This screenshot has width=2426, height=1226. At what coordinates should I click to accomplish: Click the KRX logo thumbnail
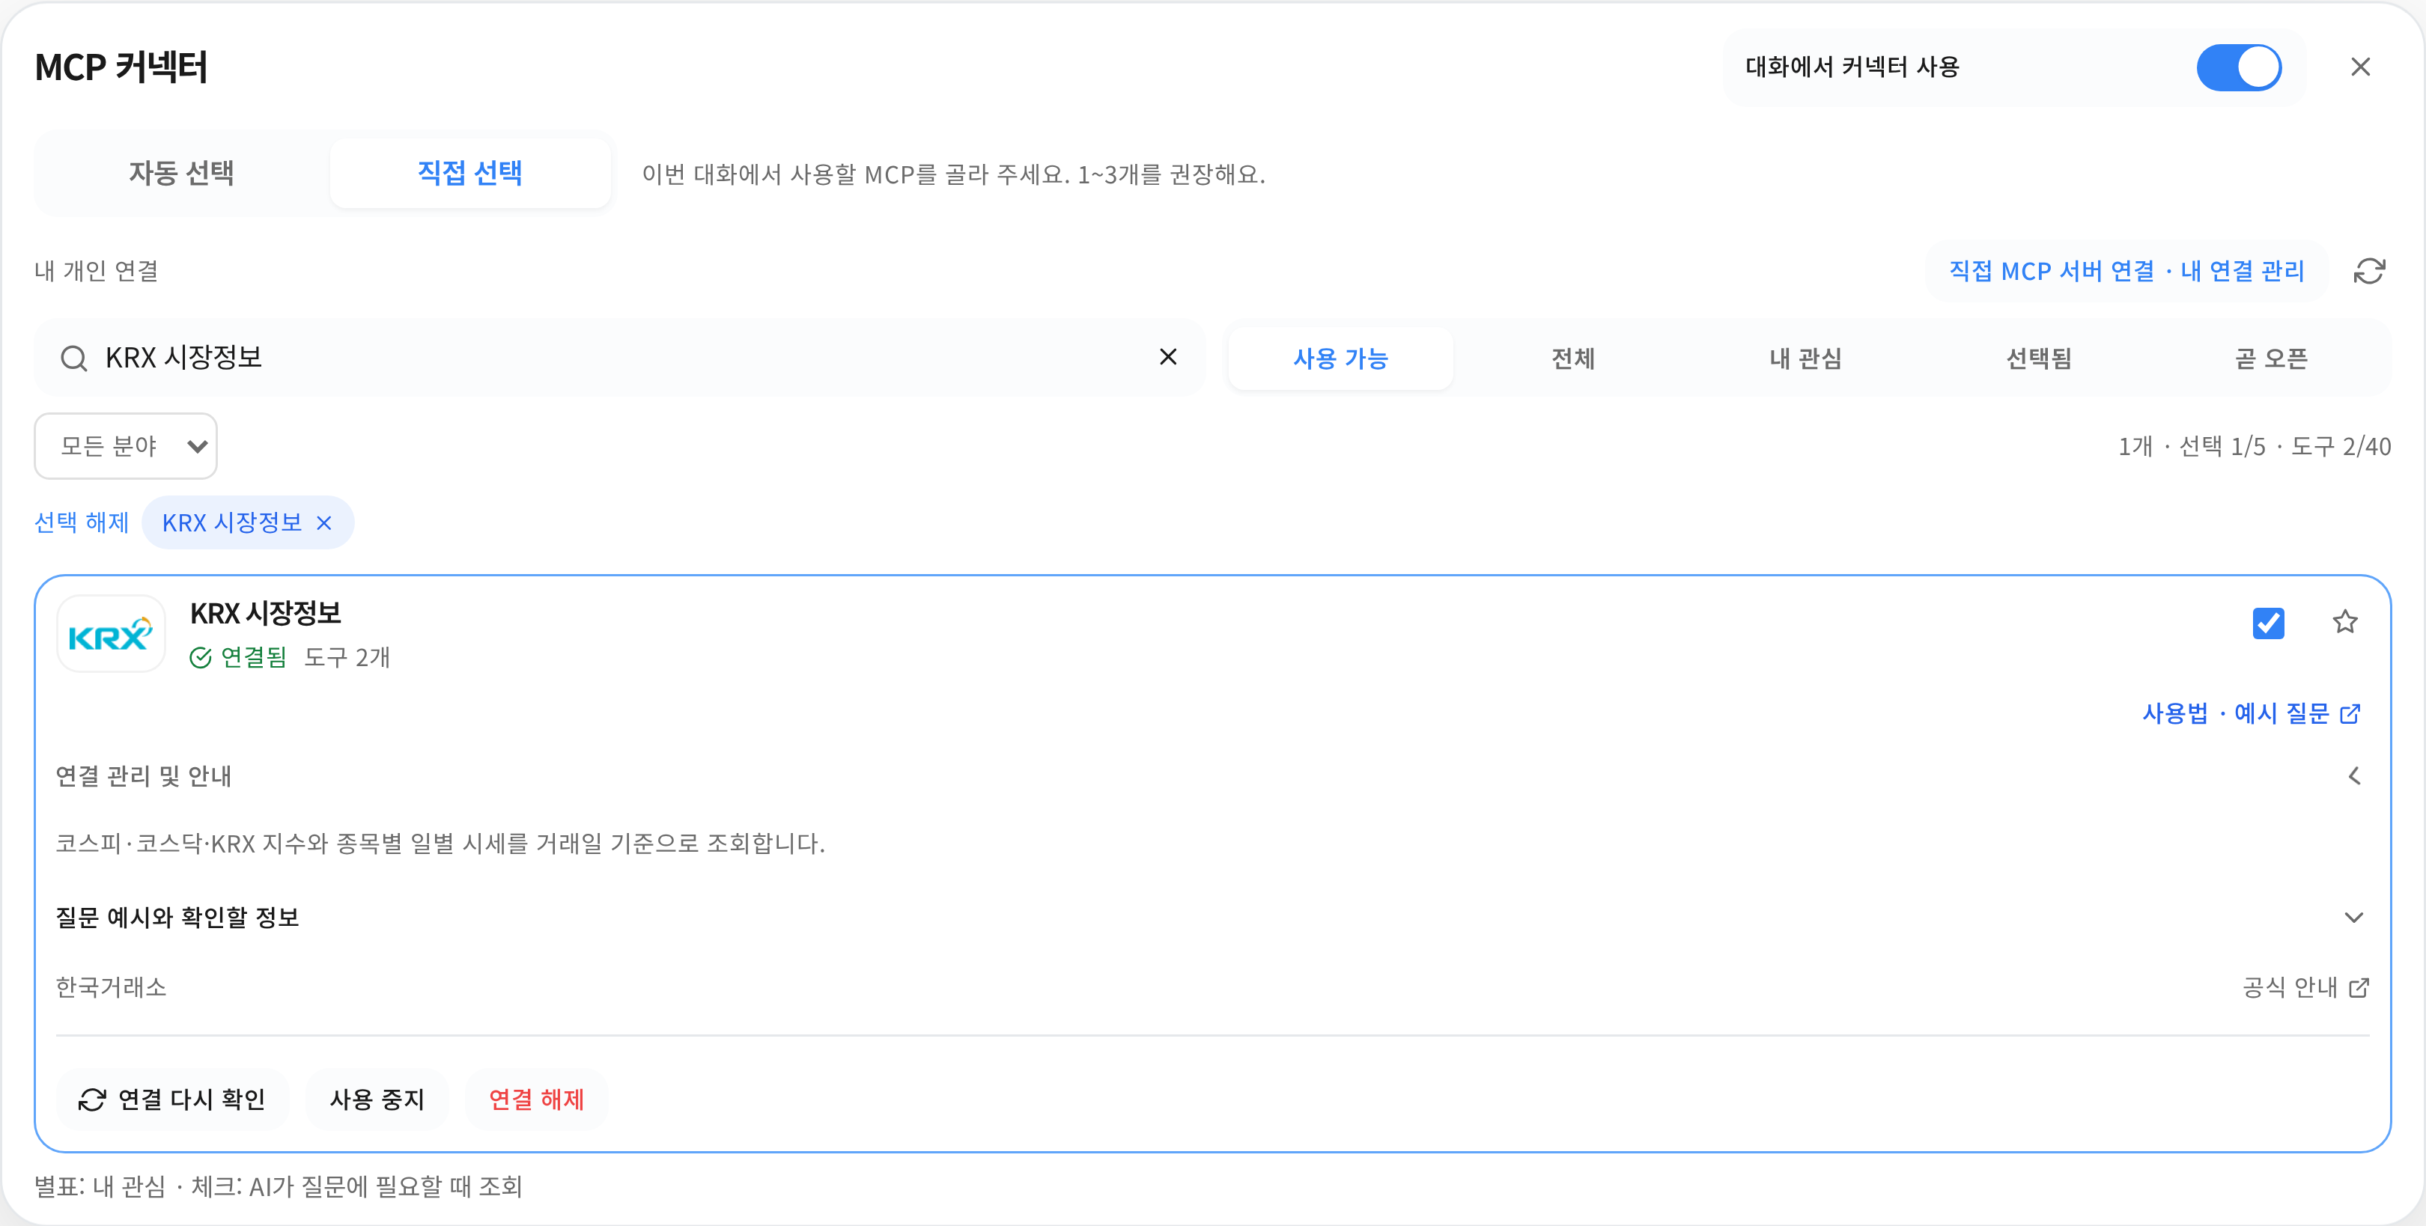pyautogui.click(x=111, y=634)
